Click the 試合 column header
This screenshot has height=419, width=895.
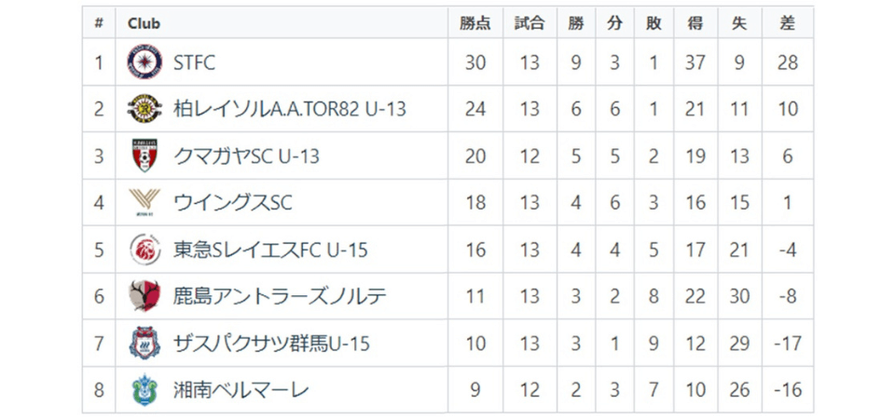(x=529, y=23)
